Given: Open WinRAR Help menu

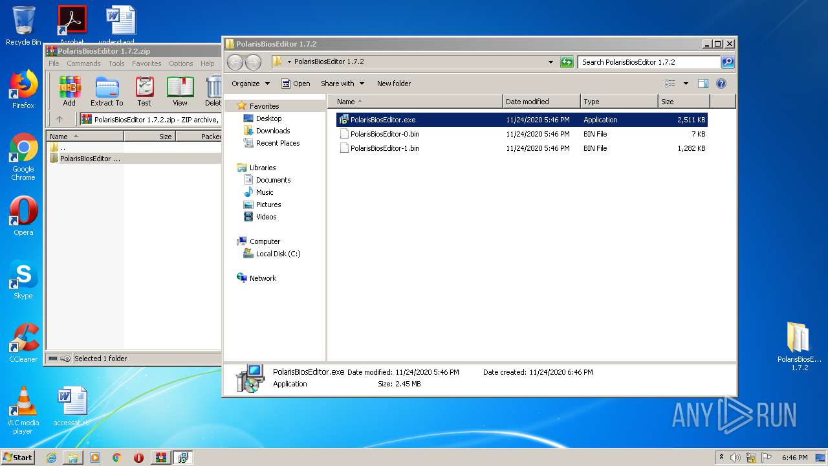Looking at the screenshot, I should 207,63.
